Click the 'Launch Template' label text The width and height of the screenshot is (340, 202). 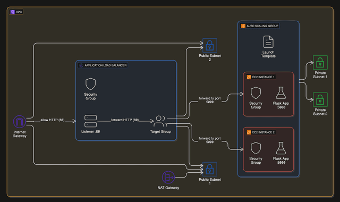click(x=268, y=54)
